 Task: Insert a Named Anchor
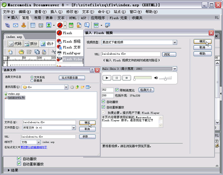[24, 25]
